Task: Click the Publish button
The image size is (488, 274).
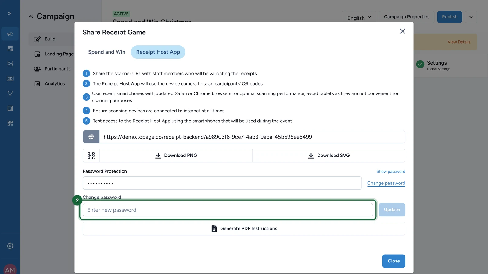Action: coord(450,17)
